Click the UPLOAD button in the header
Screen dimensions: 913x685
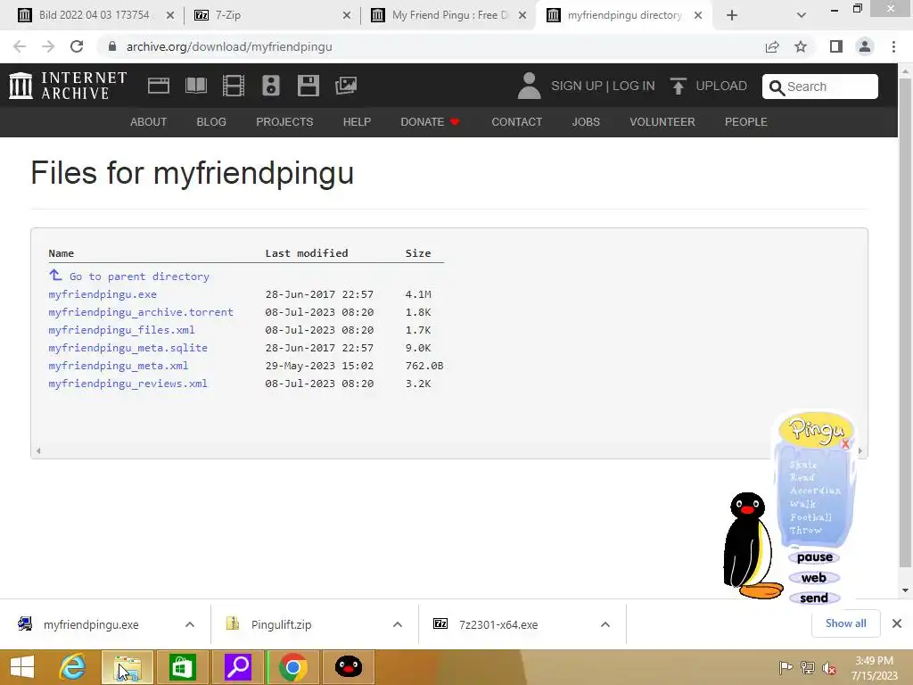(708, 86)
